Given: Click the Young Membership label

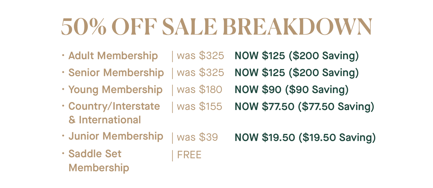Looking at the screenshot, I should tap(115, 90).
